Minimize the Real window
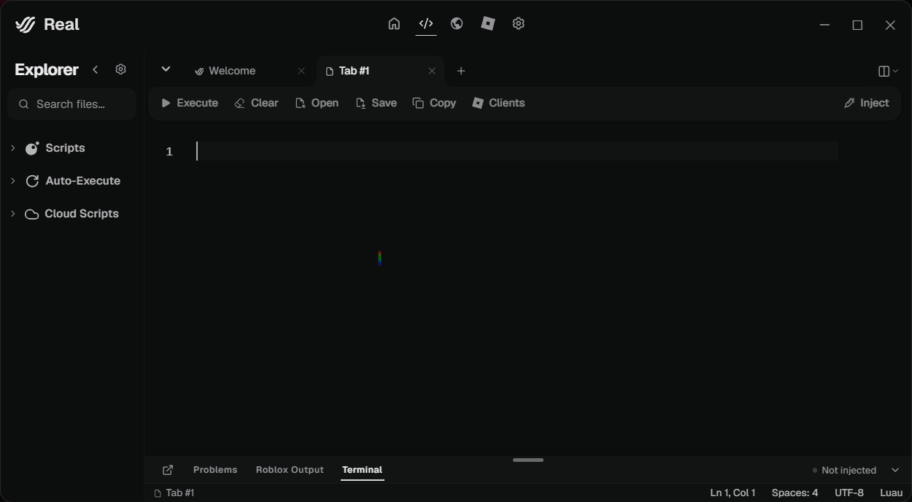The image size is (912, 502). coord(825,25)
